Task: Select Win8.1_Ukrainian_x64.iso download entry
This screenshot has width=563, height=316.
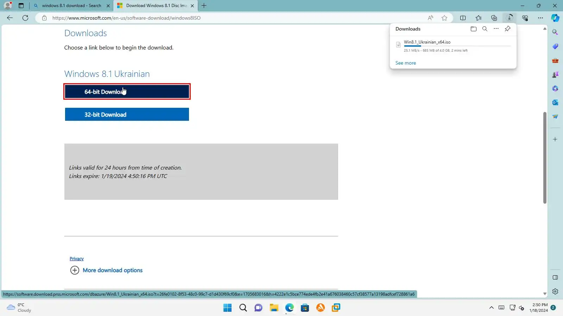Action: [x=453, y=46]
